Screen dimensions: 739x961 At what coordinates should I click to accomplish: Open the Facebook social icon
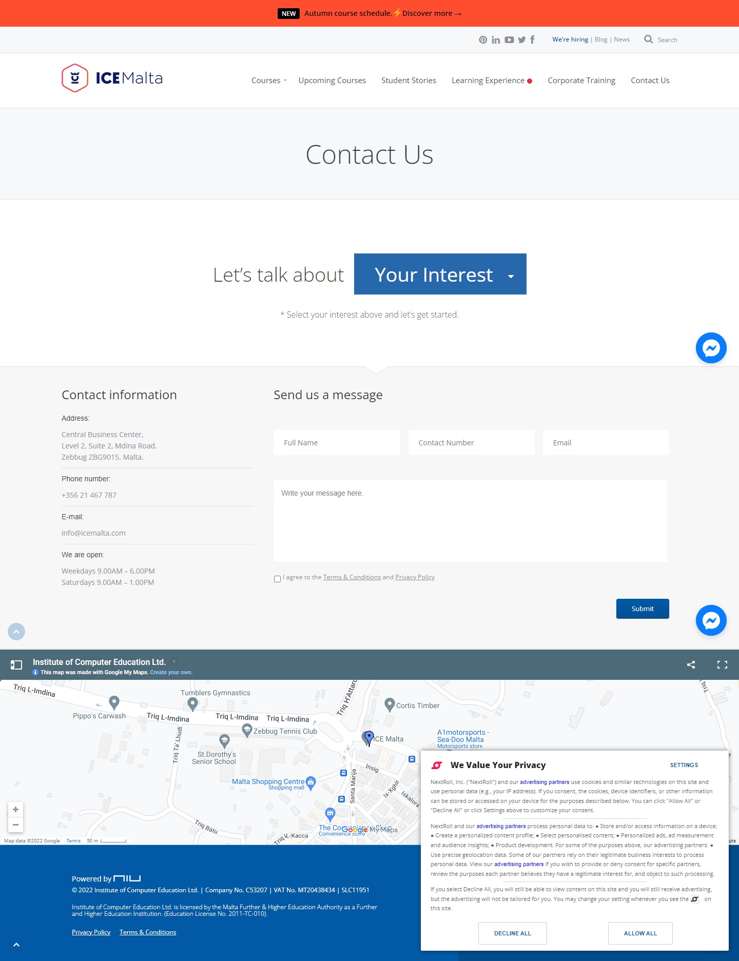click(533, 40)
